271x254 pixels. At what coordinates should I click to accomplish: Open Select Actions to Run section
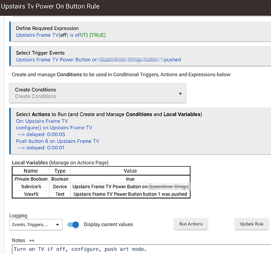click(x=140, y=131)
